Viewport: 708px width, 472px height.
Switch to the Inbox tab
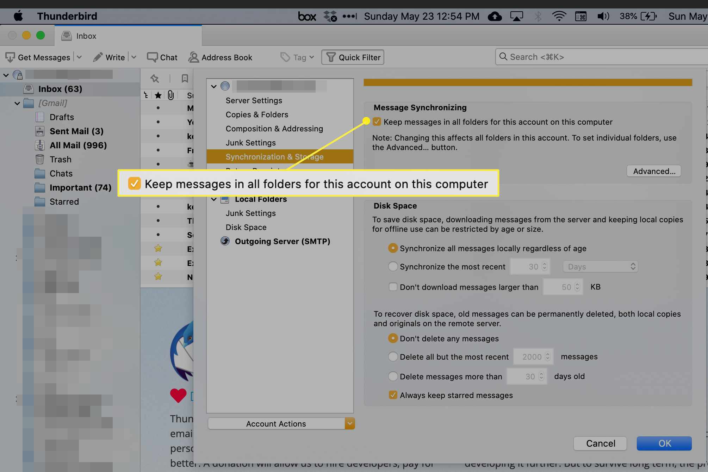pyautogui.click(x=128, y=36)
